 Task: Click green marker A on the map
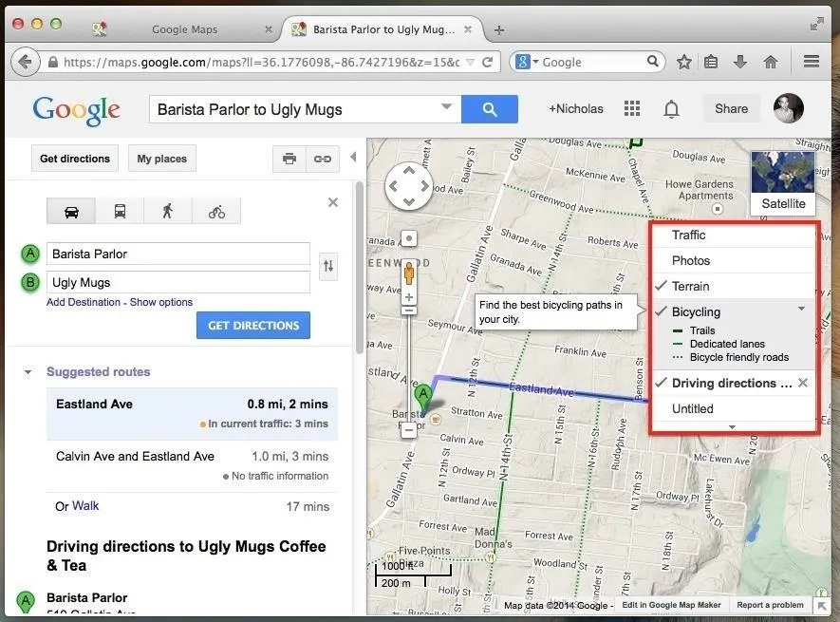point(423,399)
